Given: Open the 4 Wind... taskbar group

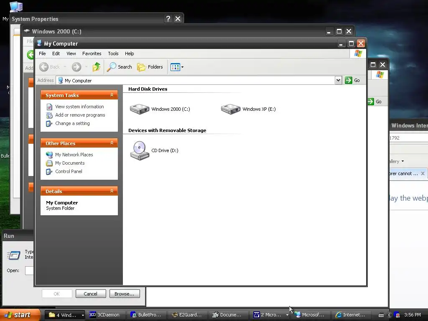Looking at the screenshot, I should tap(64, 315).
